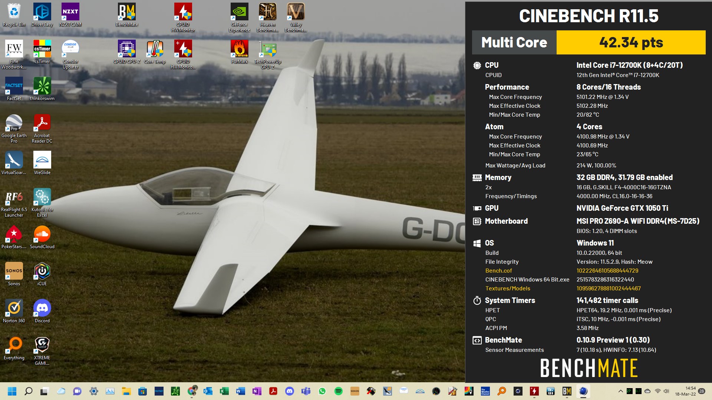Viewport: 712px width, 400px height.
Task: Open the notification center badge showing 28
Action: (x=702, y=391)
